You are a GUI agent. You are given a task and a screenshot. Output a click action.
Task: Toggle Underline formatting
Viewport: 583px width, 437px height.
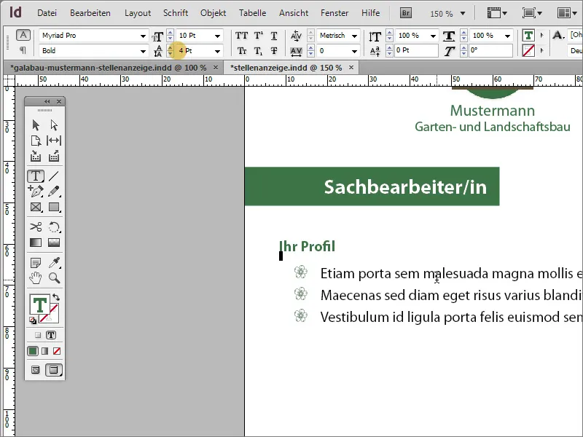(x=274, y=36)
